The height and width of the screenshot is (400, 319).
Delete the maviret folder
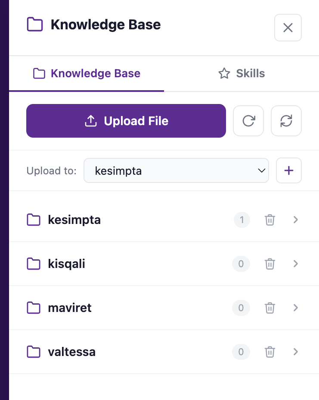click(269, 308)
